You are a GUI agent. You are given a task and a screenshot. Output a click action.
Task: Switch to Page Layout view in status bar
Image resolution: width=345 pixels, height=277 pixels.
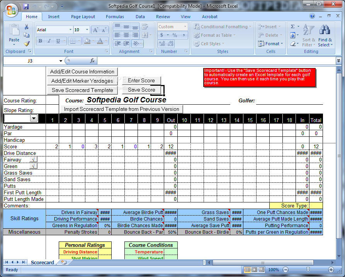255,270
